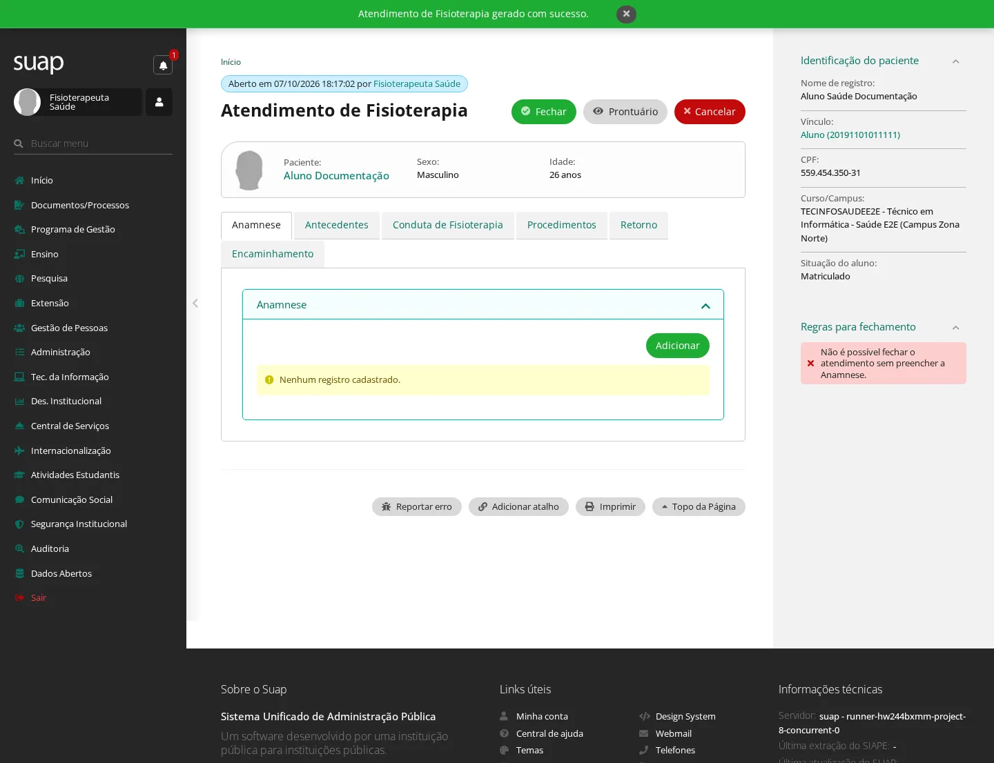The width and height of the screenshot is (994, 763).
Task: Click the green Fechar button
Action: [544, 112]
